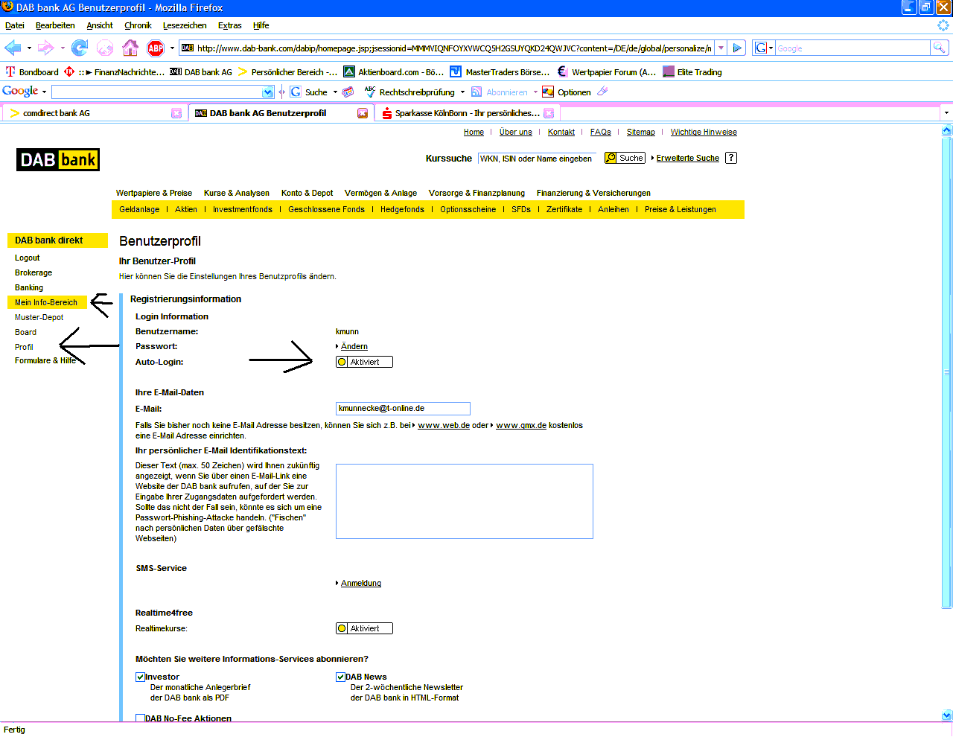The width and height of the screenshot is (953, 737).
Task: Open the Bondboard bookmark
Action: pos(32,72)
